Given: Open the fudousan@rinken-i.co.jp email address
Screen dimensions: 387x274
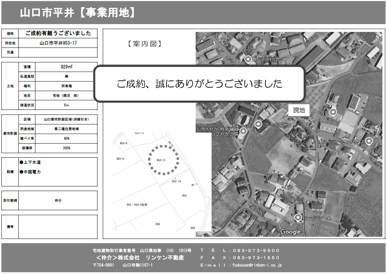Looking at the screenshot, I should (x=257, y=265).
